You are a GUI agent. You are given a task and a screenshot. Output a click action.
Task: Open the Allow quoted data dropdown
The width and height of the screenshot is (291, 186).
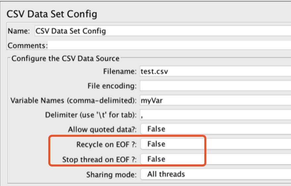pyautogui.click(x=216, y=129)
